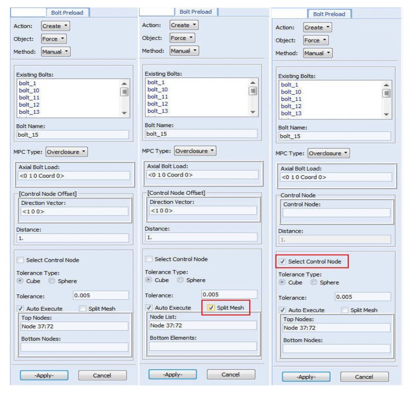The width and height of the screenshot is (410, 393).
Task: Click the Distance field in left panel
Action: tap(73, 238)
